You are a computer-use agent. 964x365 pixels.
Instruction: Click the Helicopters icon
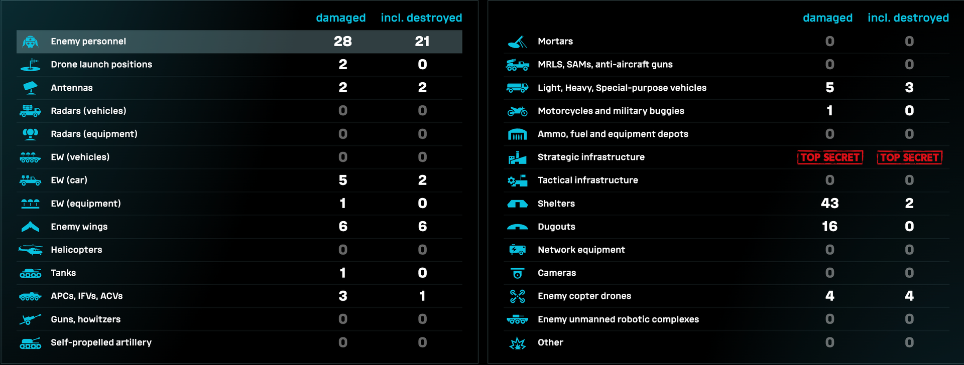tap(30, 250)
